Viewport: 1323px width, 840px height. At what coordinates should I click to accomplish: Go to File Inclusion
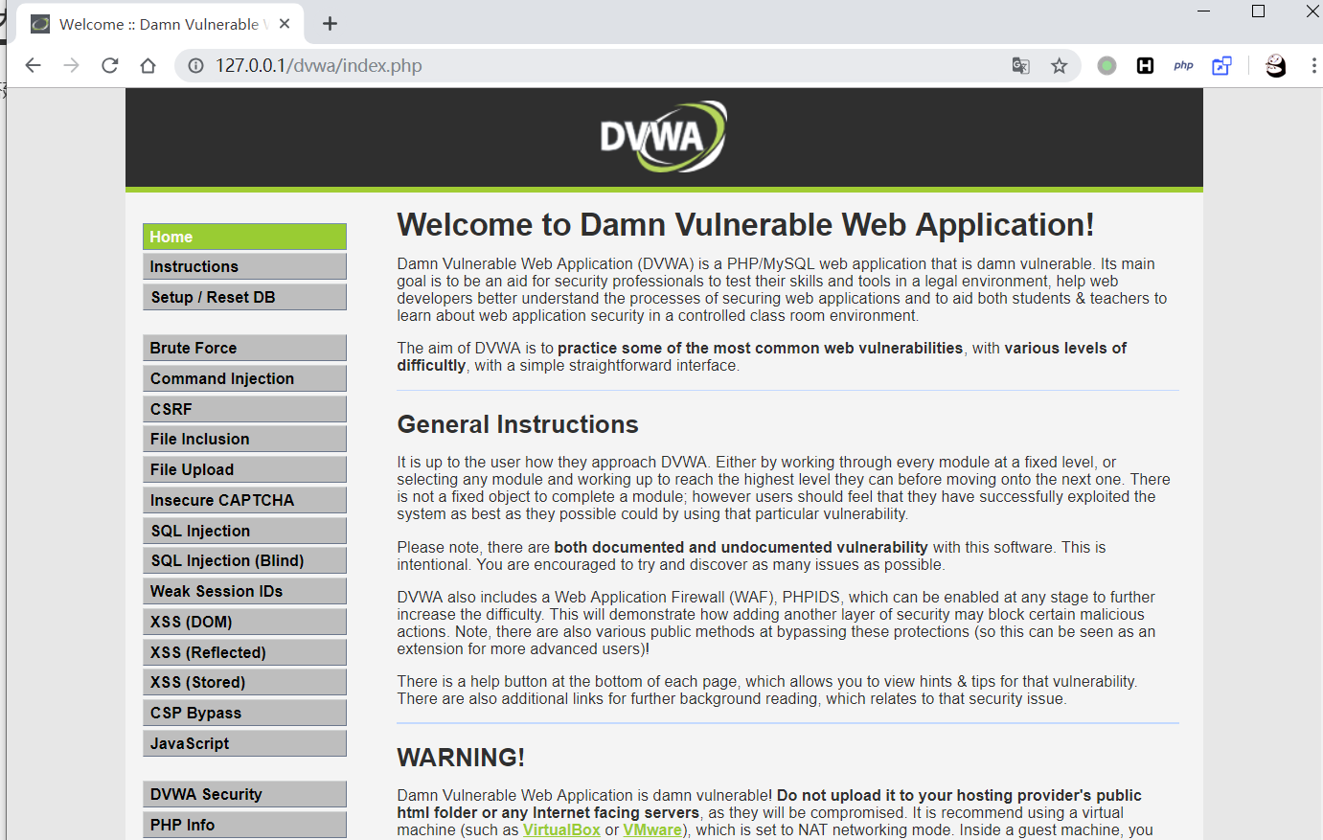[x=244, y=439]
